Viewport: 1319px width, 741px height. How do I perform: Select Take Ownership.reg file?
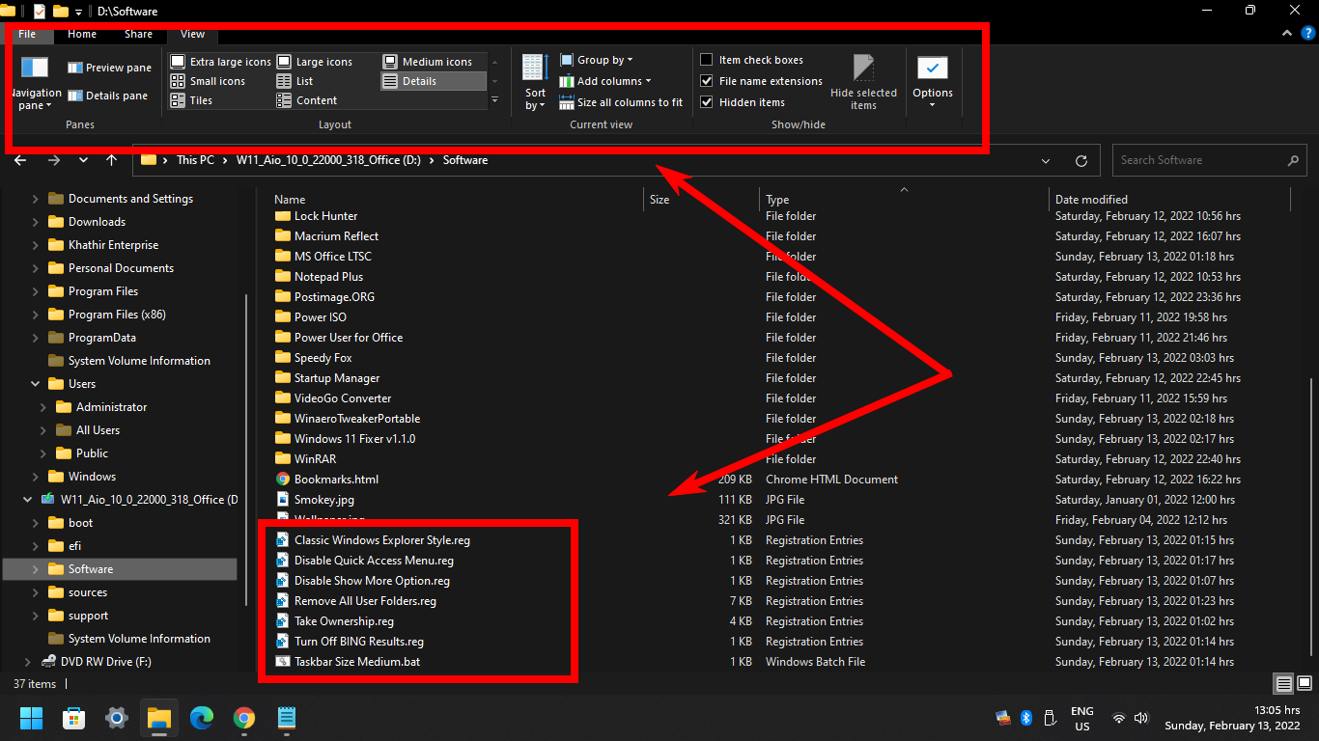pos(344,621)
